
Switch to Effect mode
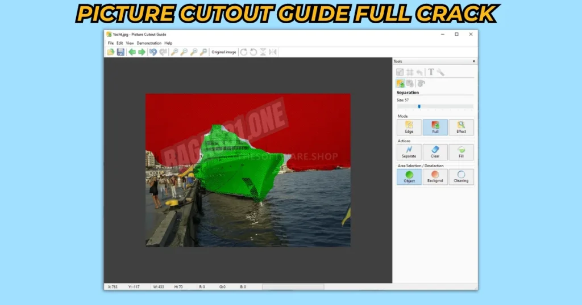coord(461,127)
